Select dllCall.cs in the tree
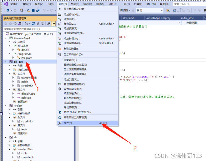 pos(23,46)
